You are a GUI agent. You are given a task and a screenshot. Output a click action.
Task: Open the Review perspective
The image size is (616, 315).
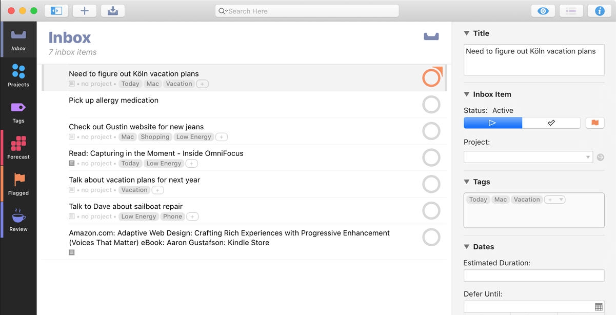[18, 220]
